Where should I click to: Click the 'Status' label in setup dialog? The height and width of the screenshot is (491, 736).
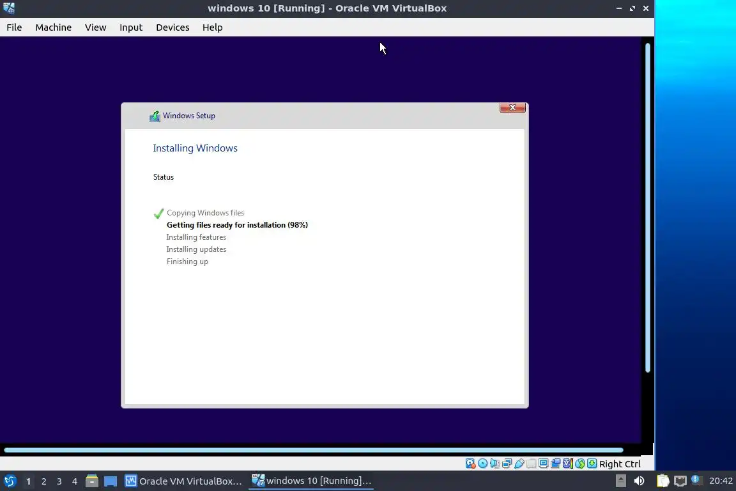[x=164, y=177]
